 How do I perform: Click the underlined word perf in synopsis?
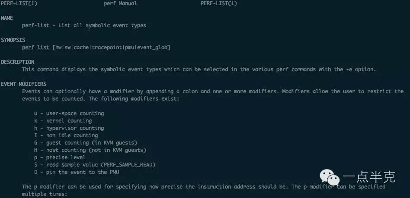28,47
